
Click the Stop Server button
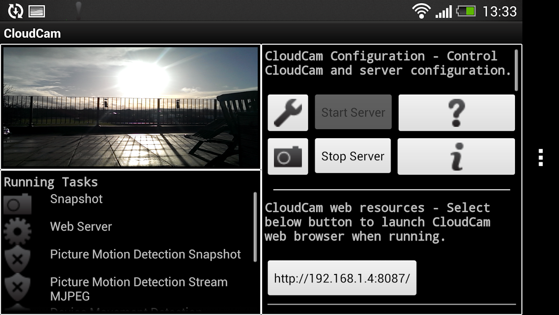tap(353, 156)
